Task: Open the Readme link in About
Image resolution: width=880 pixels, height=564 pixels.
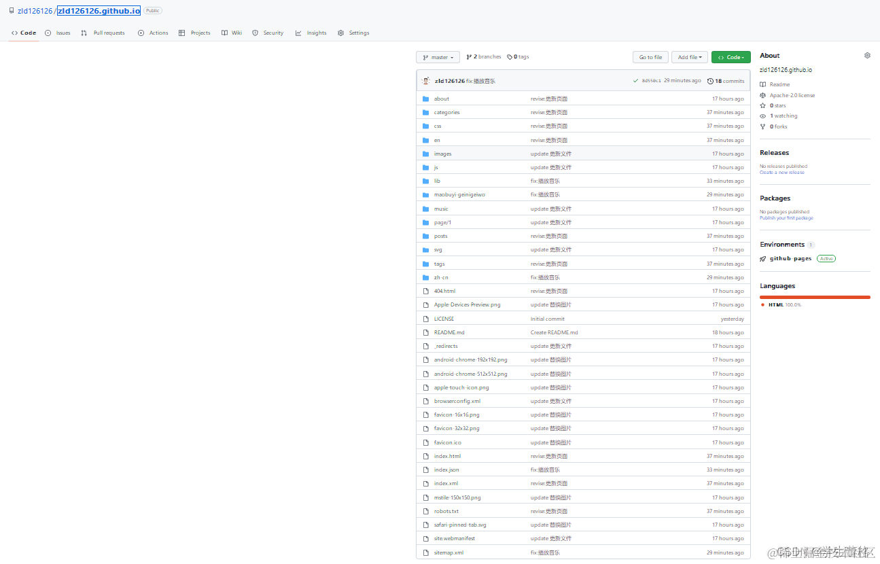Action: click(x=779, y=85)
